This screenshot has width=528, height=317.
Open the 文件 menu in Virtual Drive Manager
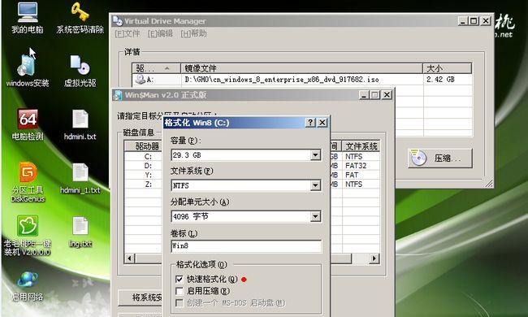click(x=128, y=33)
